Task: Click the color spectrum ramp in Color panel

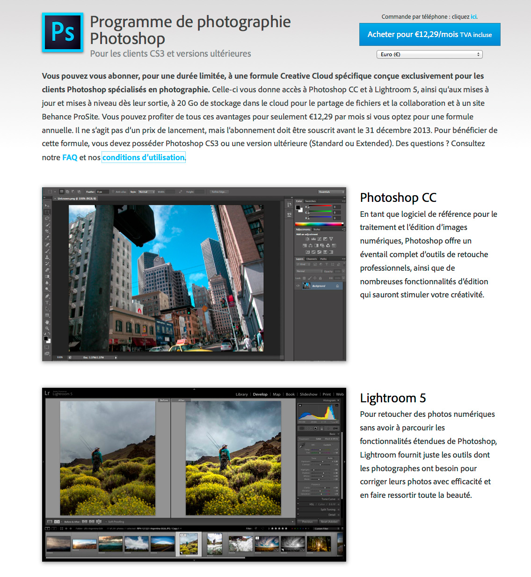Action: (319, 224)
